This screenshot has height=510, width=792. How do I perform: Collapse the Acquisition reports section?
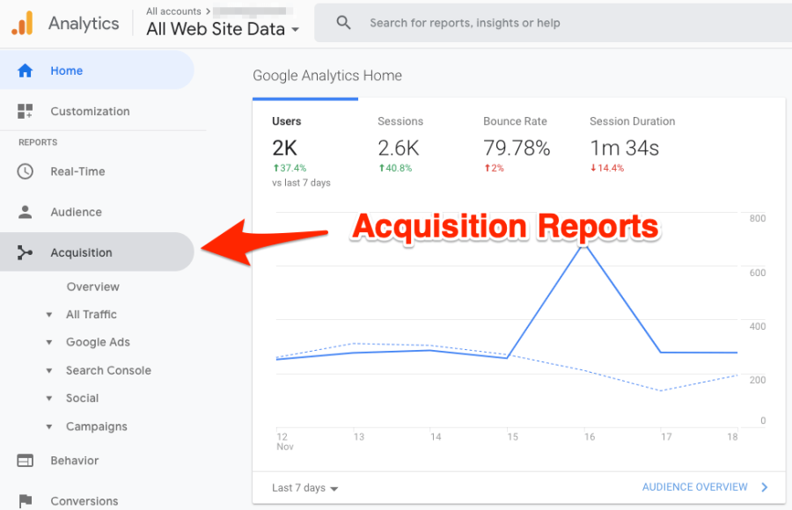click(x=97, y=252)
